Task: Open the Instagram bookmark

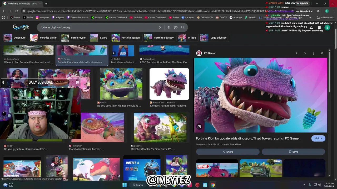Action: pyautogui.click(x=42, y=17)
